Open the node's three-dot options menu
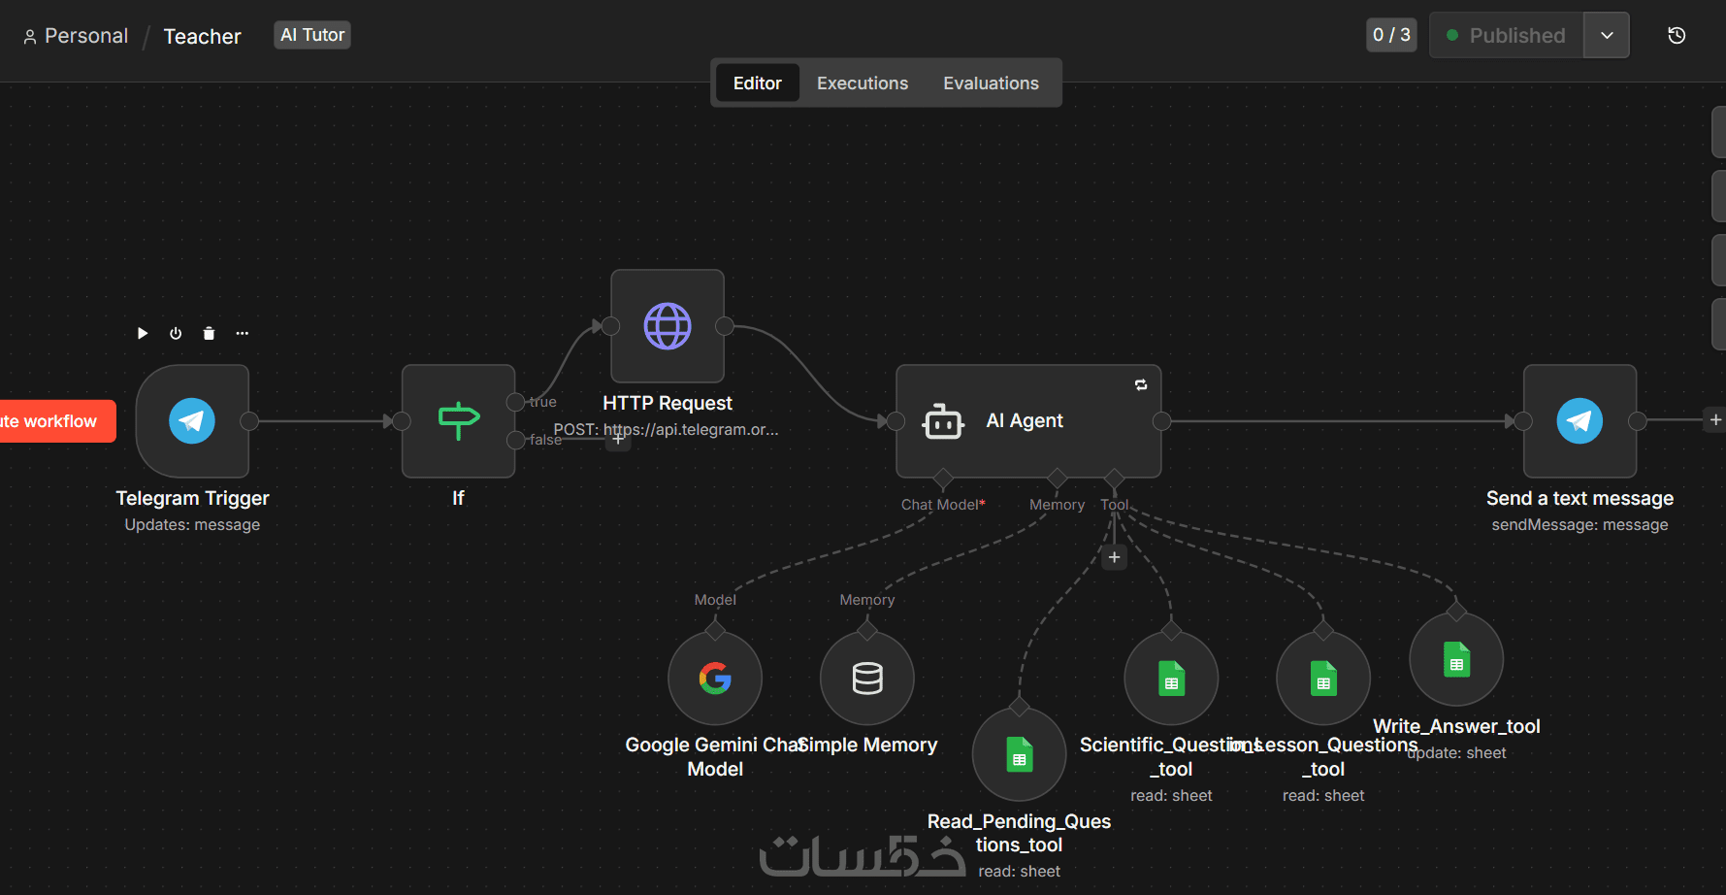The height and width of the screenshot is (895, 1726). (x=243, y=333)
